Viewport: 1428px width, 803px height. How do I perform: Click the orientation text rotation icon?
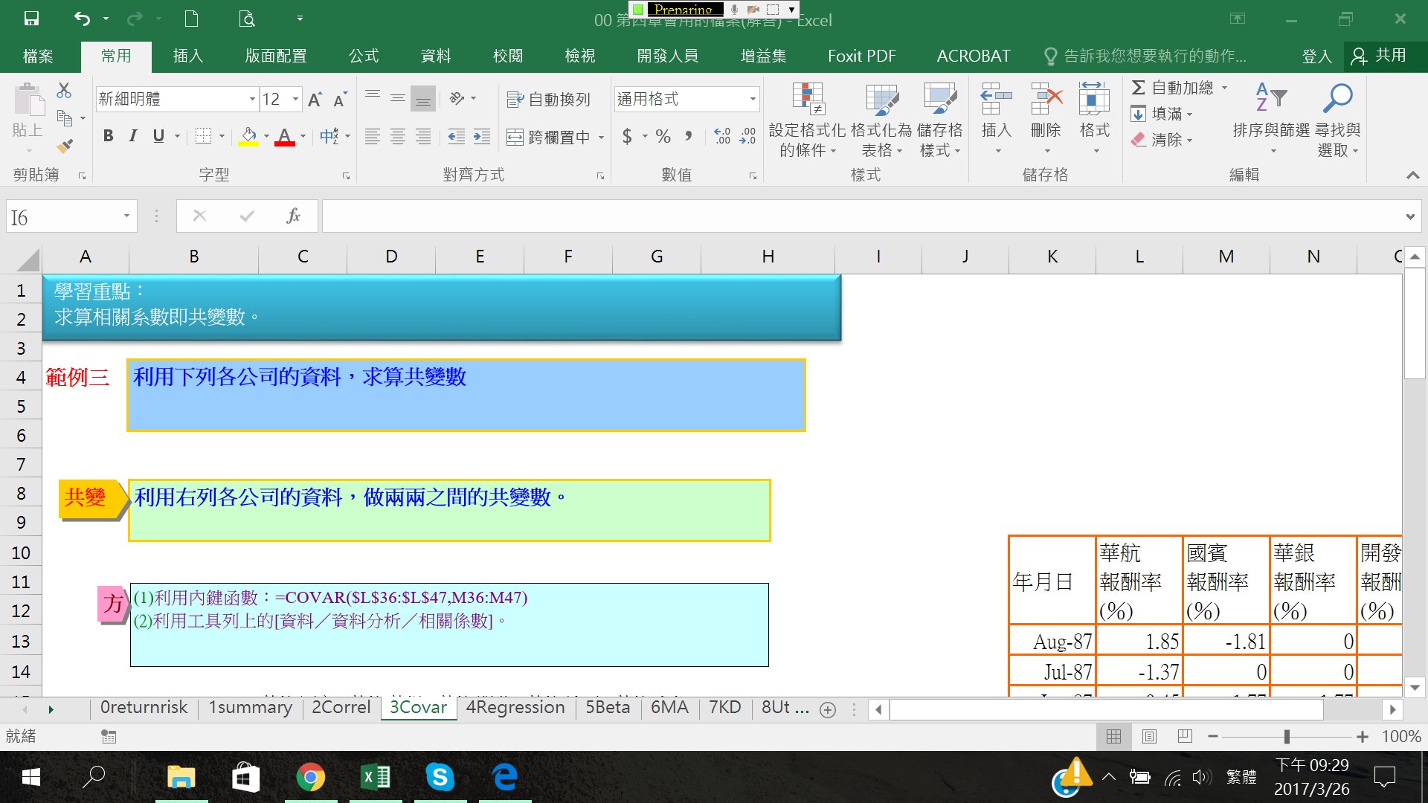457,98
